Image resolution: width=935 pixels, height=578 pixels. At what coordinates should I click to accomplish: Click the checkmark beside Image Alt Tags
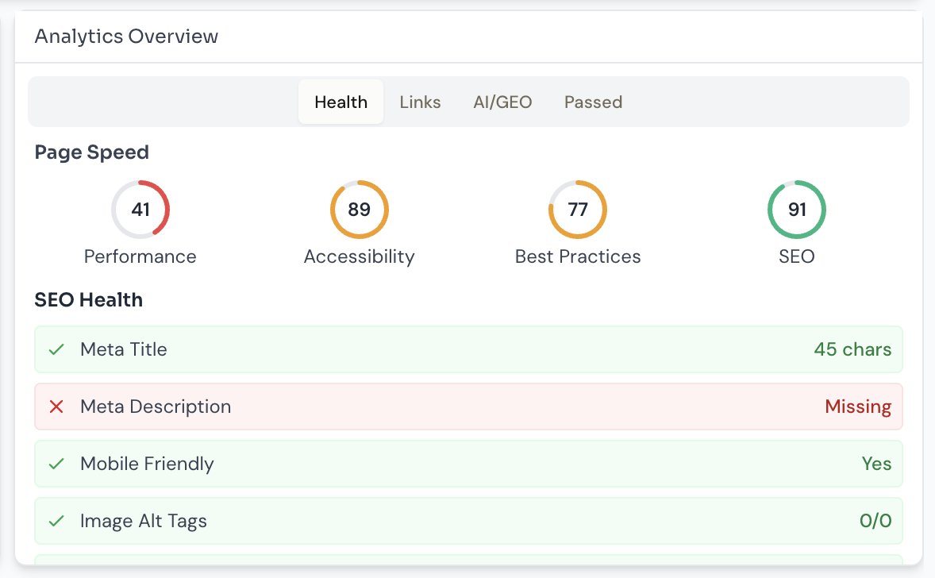tap(56, 522)
